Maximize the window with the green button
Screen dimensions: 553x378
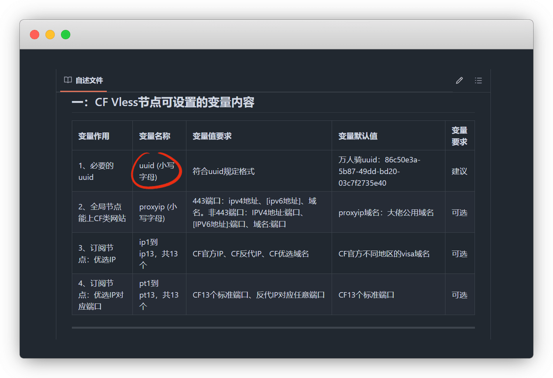click(66, 35)
